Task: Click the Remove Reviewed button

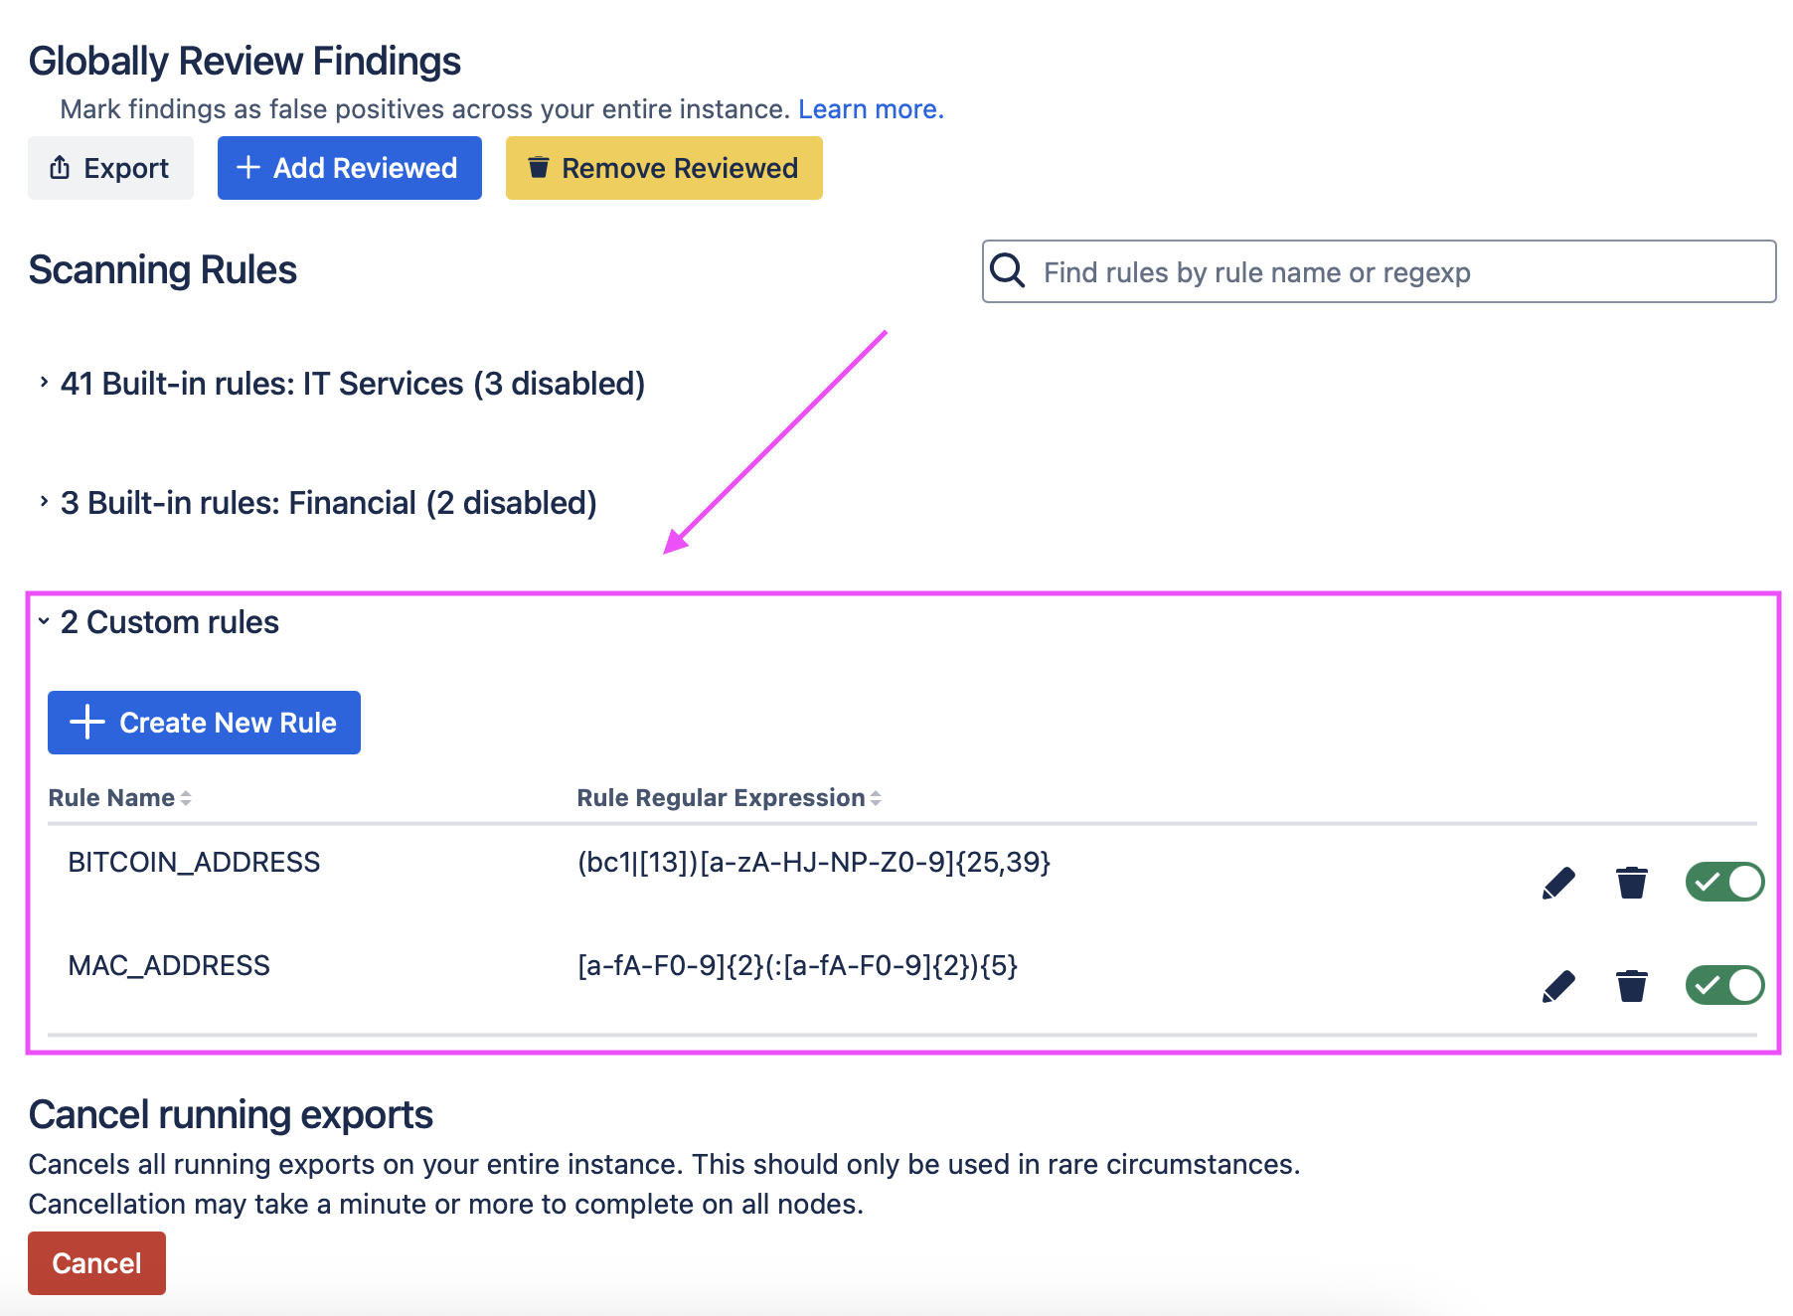Action: point(664,168)
